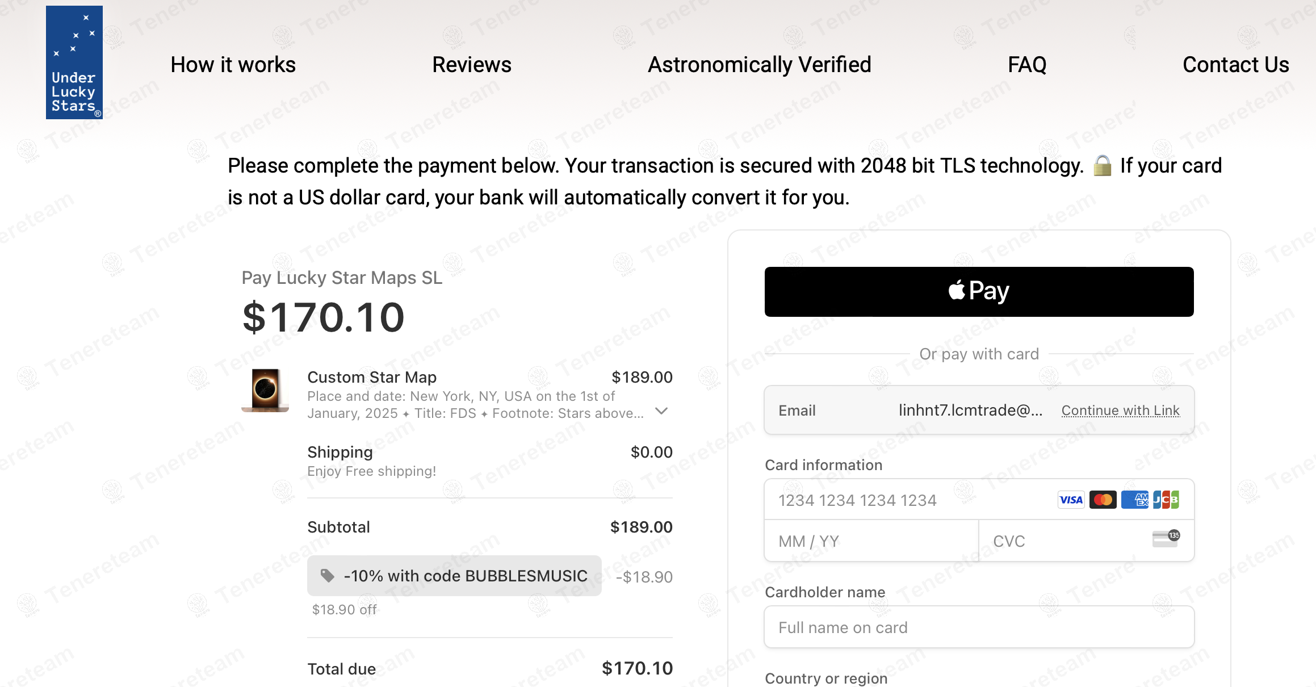This screenshot has height=687, width=1316.
Task: Click the Visa card icon
Action: coord(1071,500)
